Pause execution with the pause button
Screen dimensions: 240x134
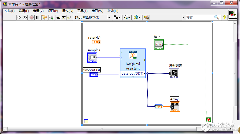pos(37,18)
